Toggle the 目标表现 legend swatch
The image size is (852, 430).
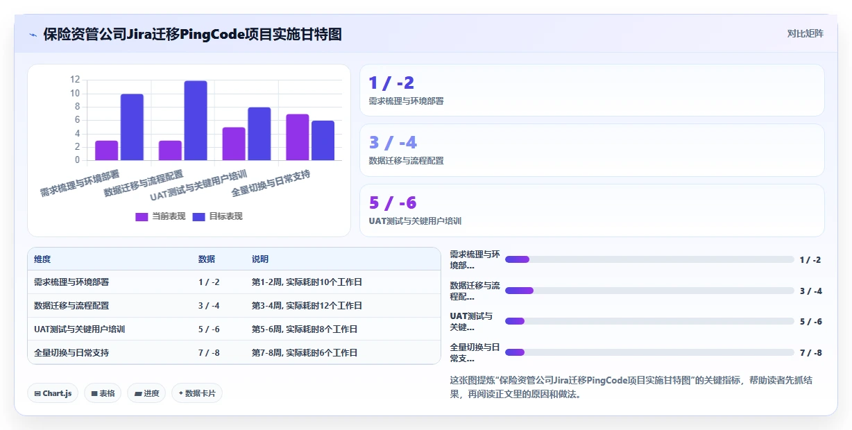point(198,216)
